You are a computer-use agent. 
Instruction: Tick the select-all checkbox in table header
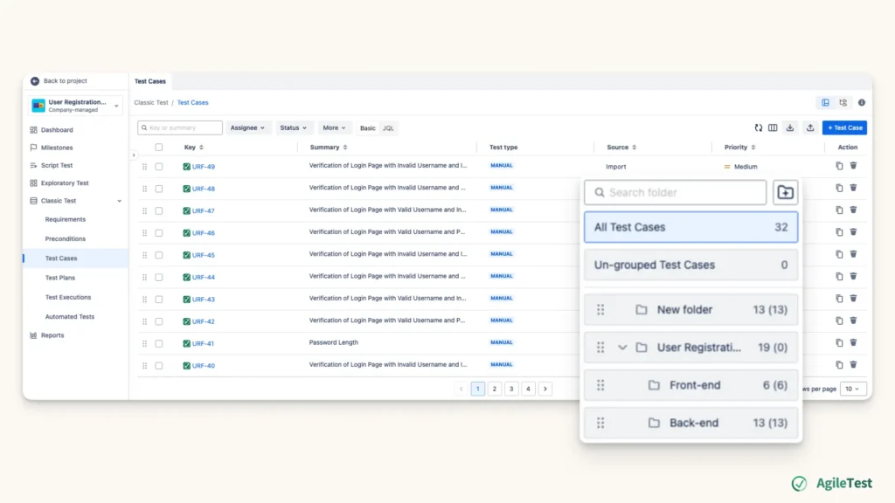click(159, 147)
